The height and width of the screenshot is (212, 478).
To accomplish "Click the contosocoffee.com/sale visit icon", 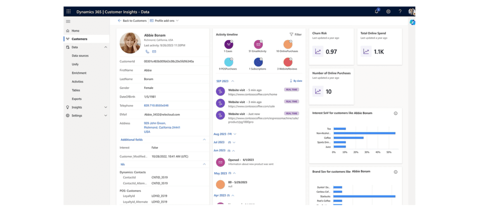I will pos(220,103).
